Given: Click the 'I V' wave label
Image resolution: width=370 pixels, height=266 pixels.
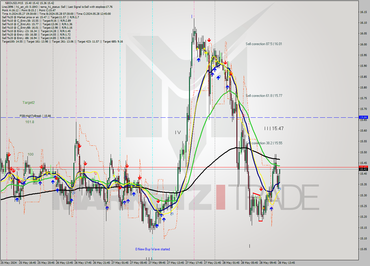Looking at the screenshot, I should click(x=178, y=132).
